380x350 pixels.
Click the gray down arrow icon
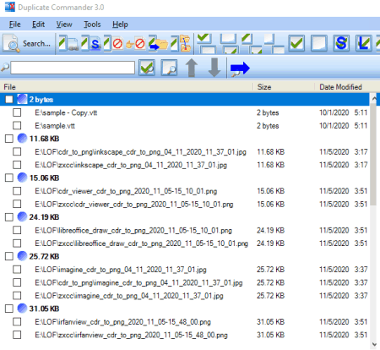click(x=214, y=68)
